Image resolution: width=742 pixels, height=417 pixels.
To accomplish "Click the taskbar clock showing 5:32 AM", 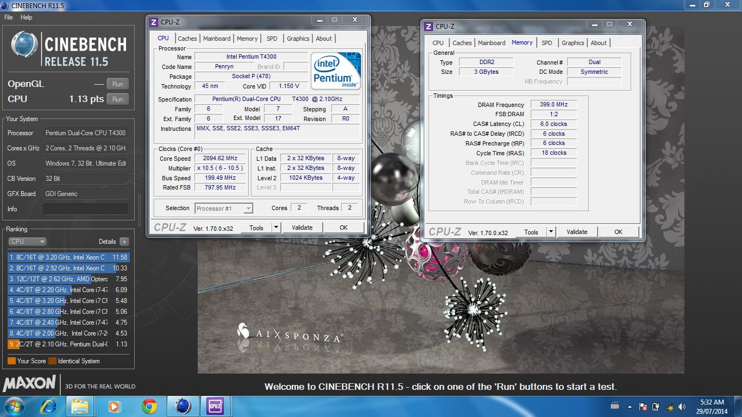I will coord(712,406).
